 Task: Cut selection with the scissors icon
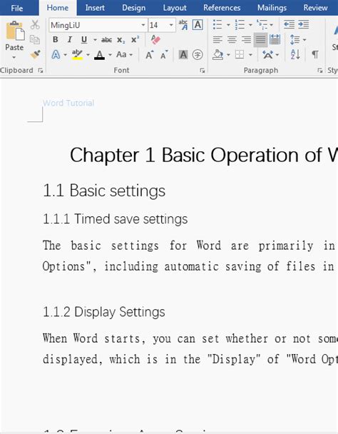35,25
